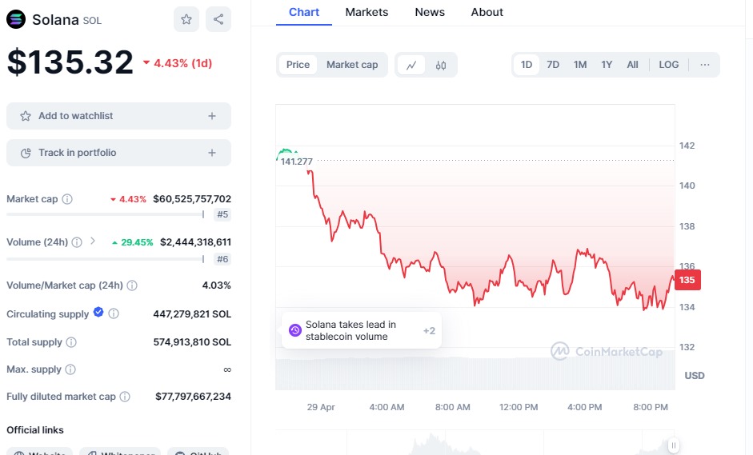The width and height of the screenshot is (753, 455).
Task: Open the Markets tab
Action: (366, 12)
